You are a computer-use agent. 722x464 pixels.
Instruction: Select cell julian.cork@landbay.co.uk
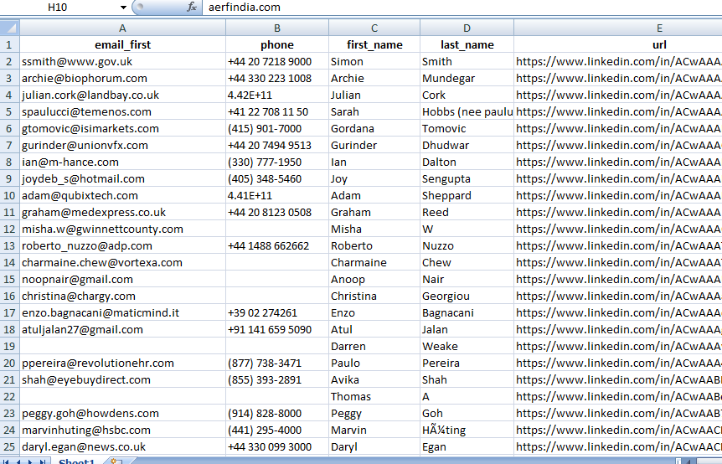(122, 95)
